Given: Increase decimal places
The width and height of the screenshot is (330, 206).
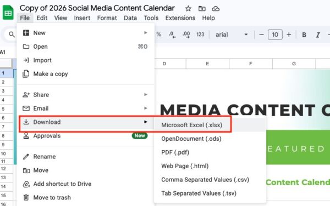Looking at the screenshot, I should click(186, 35).
